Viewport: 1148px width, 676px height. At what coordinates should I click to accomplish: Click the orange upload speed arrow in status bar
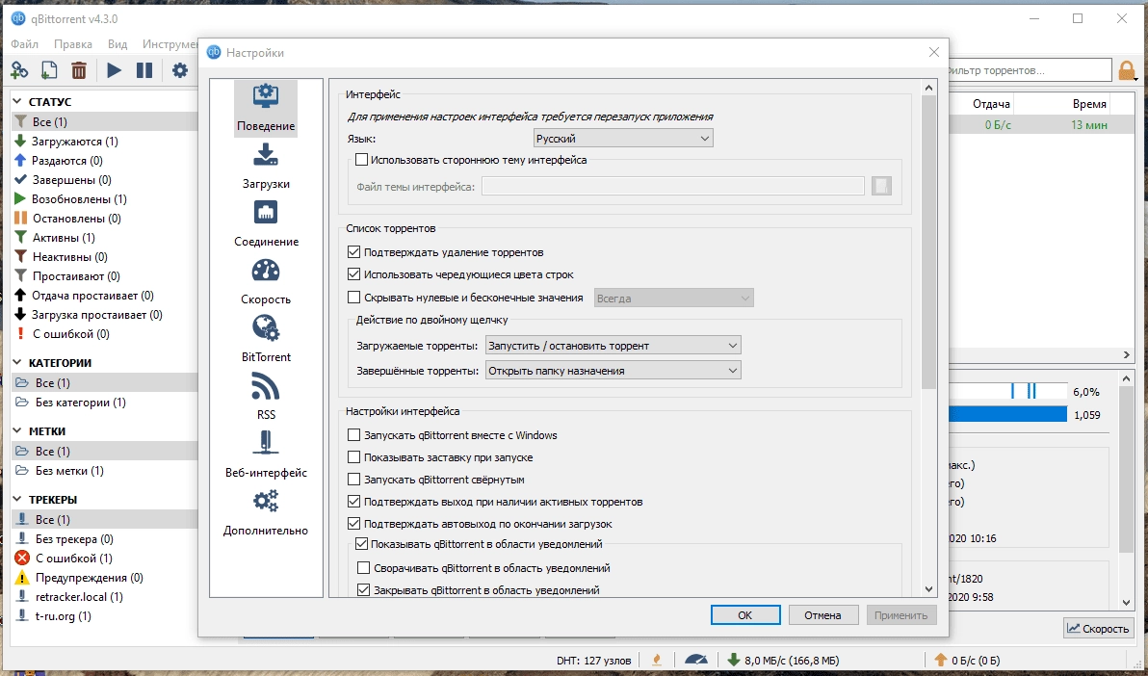point(941,660)
